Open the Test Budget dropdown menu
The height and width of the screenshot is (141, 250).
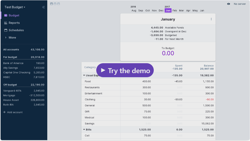[x=15, y=7]
